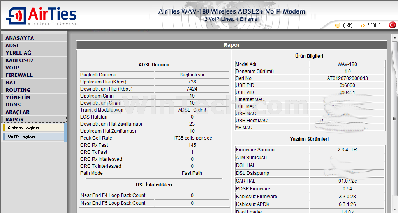Screen dimensions: 398x213
Task: Click 'Trained Modulasyon' label
Action: (102, 110)
